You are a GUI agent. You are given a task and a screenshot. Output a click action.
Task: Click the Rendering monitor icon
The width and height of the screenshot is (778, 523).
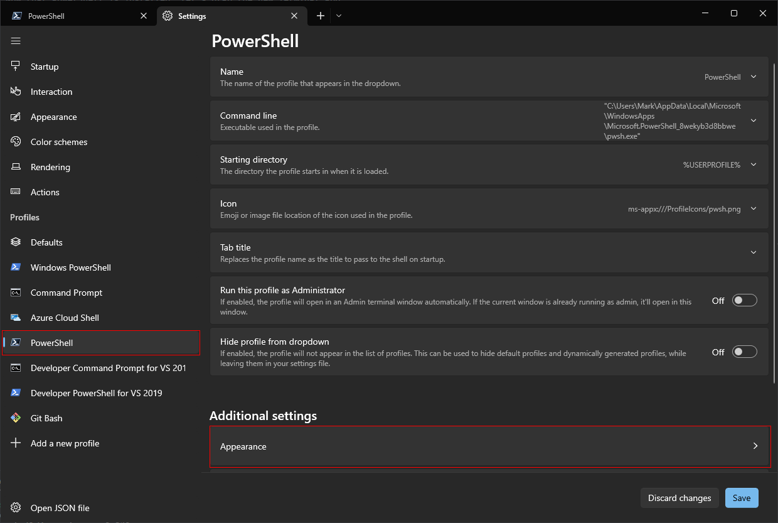coord(16,166)
